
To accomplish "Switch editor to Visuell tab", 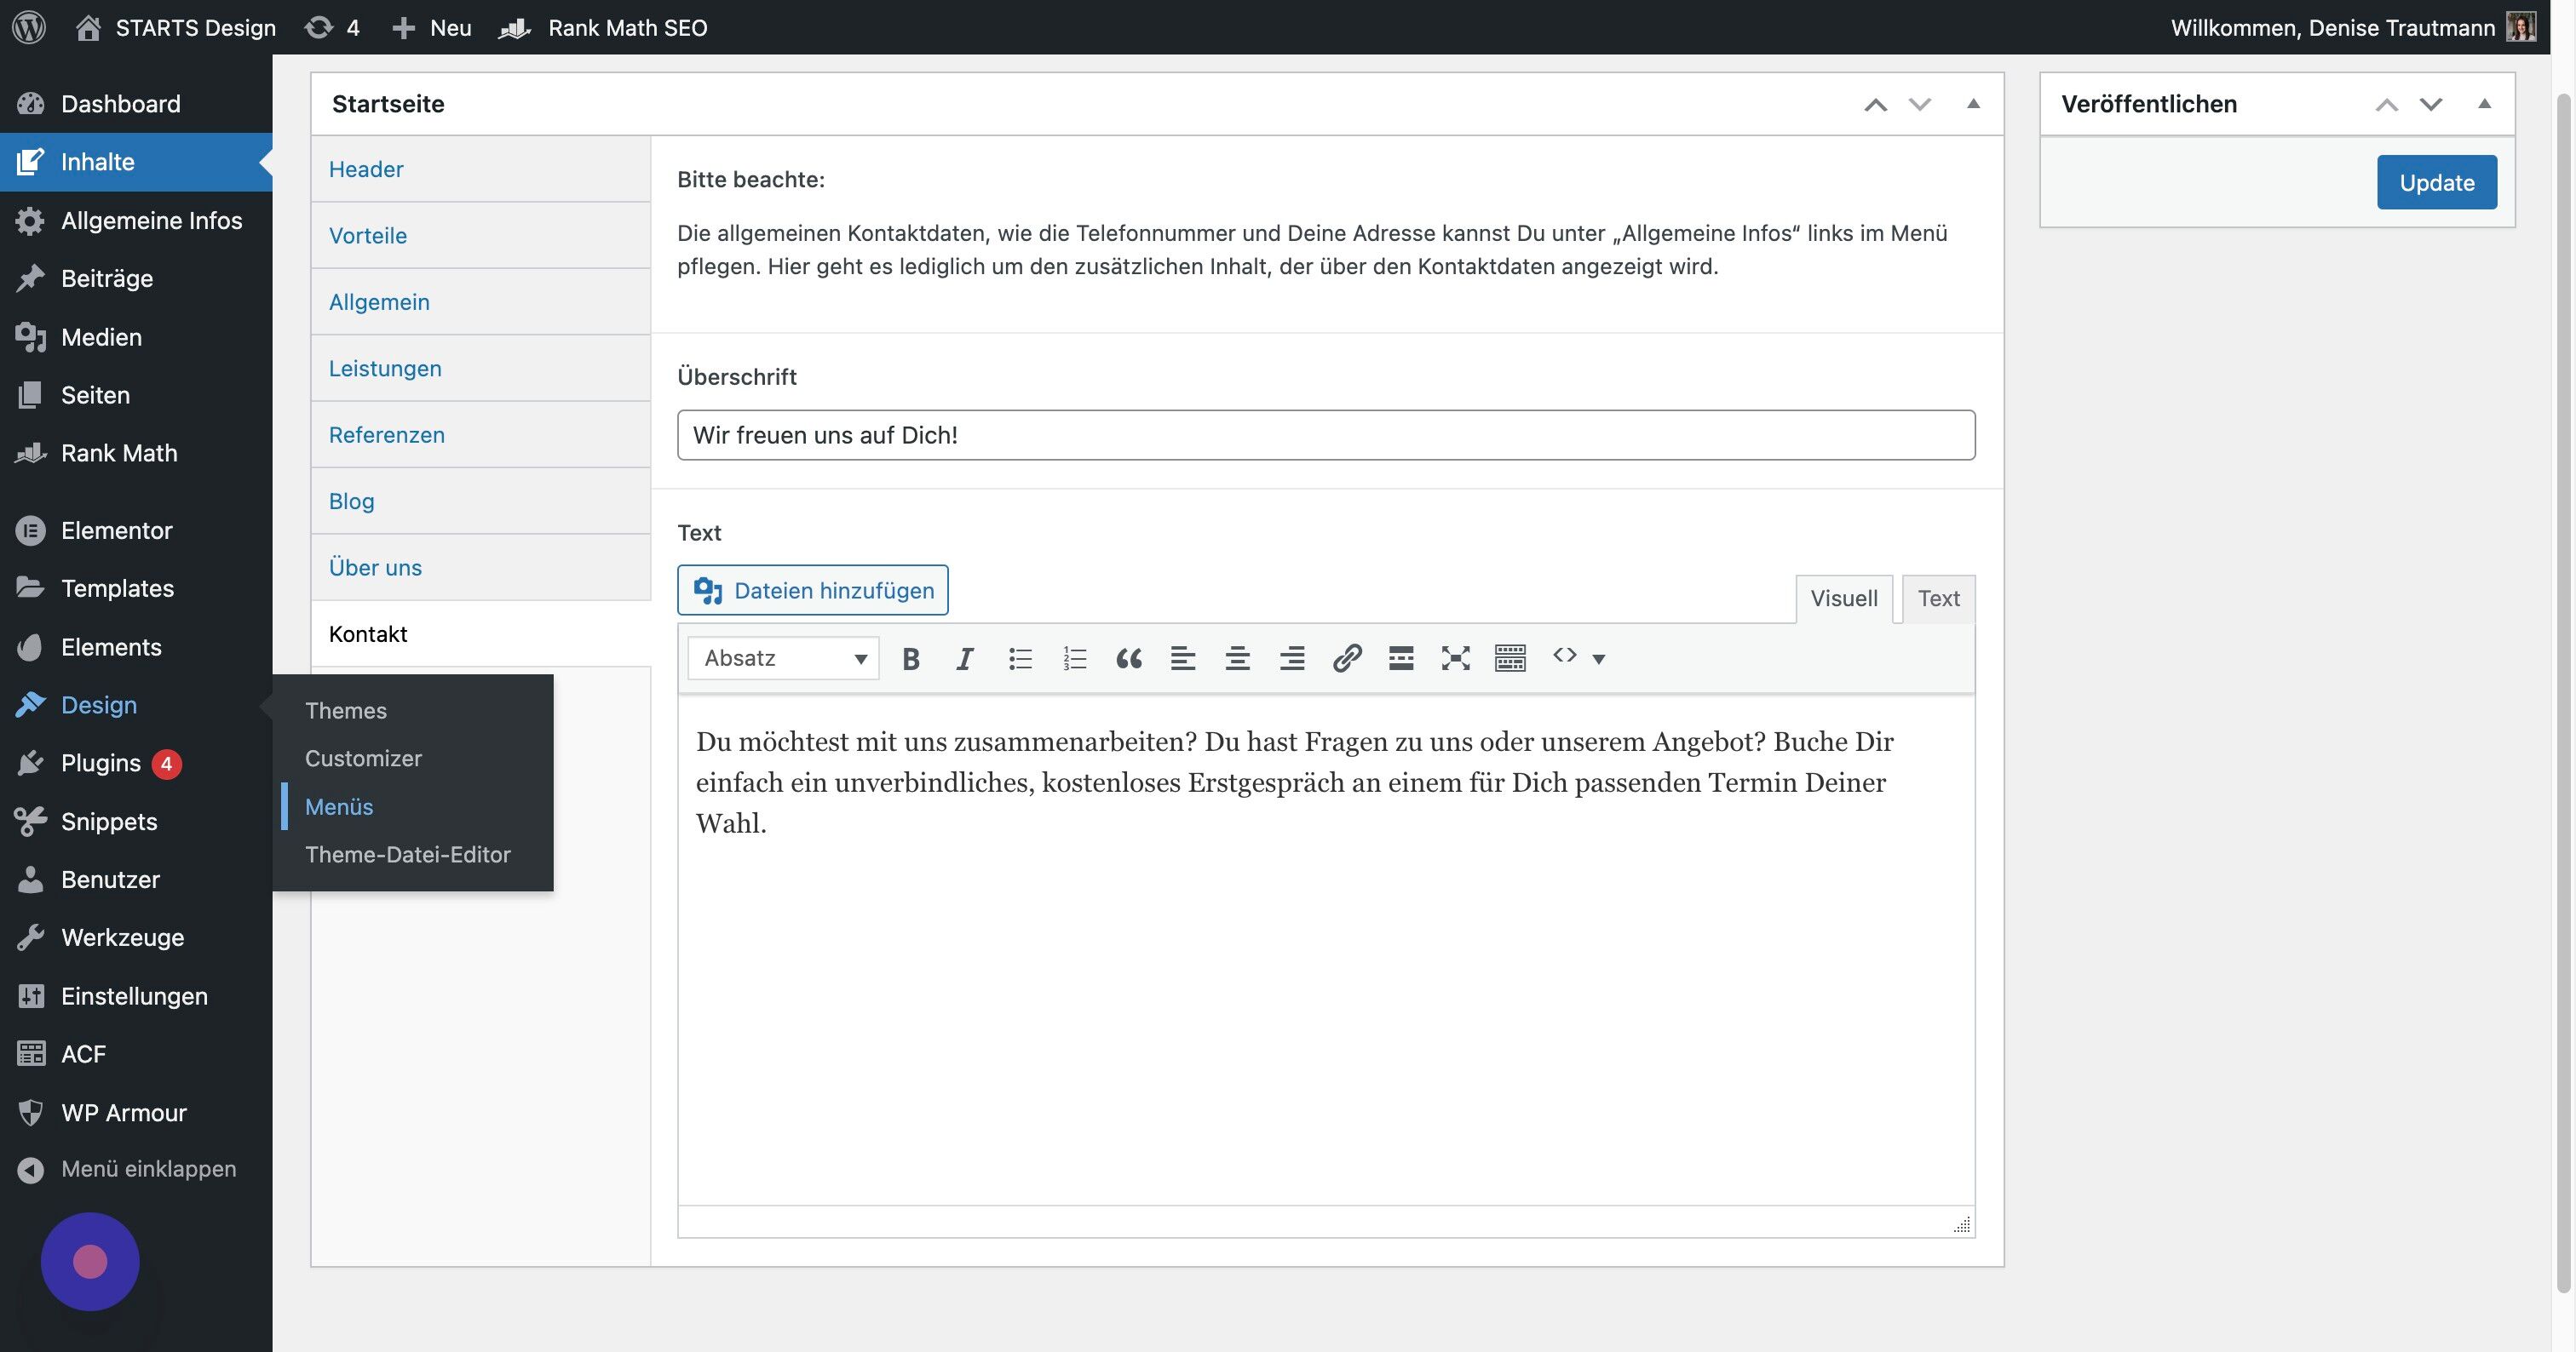I will pos(1844,599).
